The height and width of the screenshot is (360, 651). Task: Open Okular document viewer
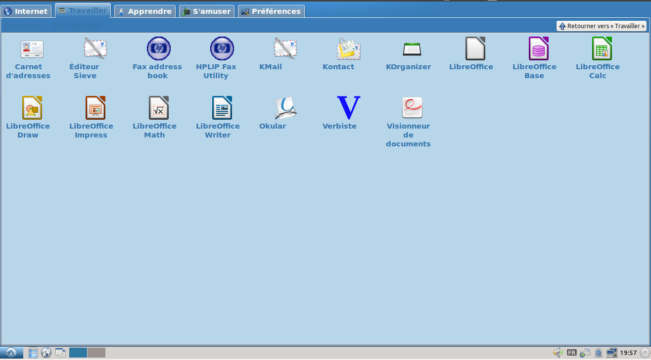(x=285, y=108)
